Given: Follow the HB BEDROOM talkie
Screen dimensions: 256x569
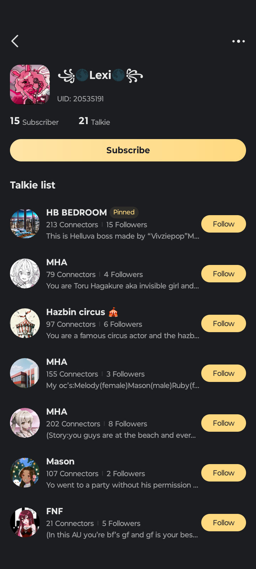Looking at the screenshot, I should point(223,224).
